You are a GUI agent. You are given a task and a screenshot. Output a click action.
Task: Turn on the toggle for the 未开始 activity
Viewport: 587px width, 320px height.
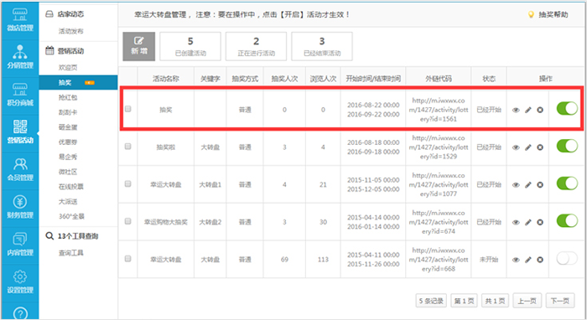click(567, 258)
